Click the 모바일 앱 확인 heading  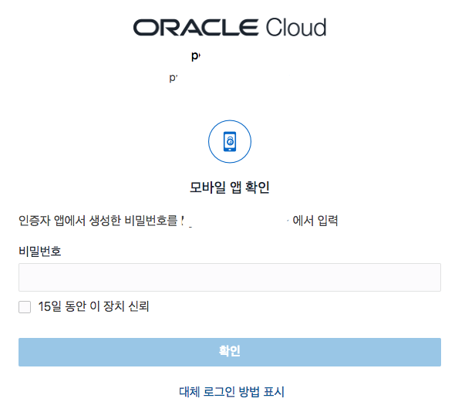coord(230,187)
